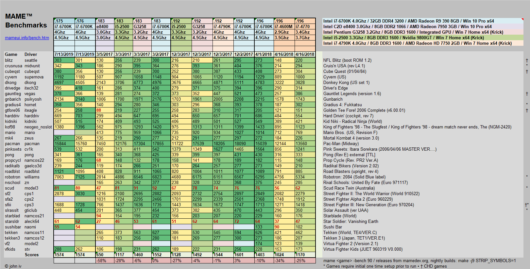Open the mameui.info/bench.htm link
The height and width of the screenshot is (269, 530).
[x=27, y=38]
